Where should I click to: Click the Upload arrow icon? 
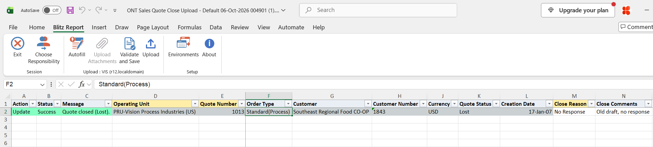tap(151, 44)
